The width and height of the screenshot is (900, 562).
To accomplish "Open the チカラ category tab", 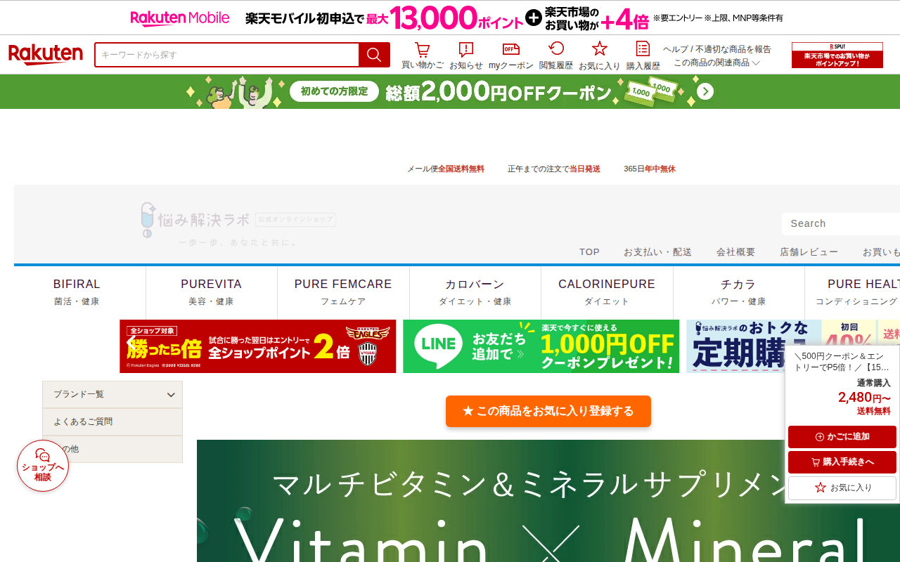I will tap(738, 292).
